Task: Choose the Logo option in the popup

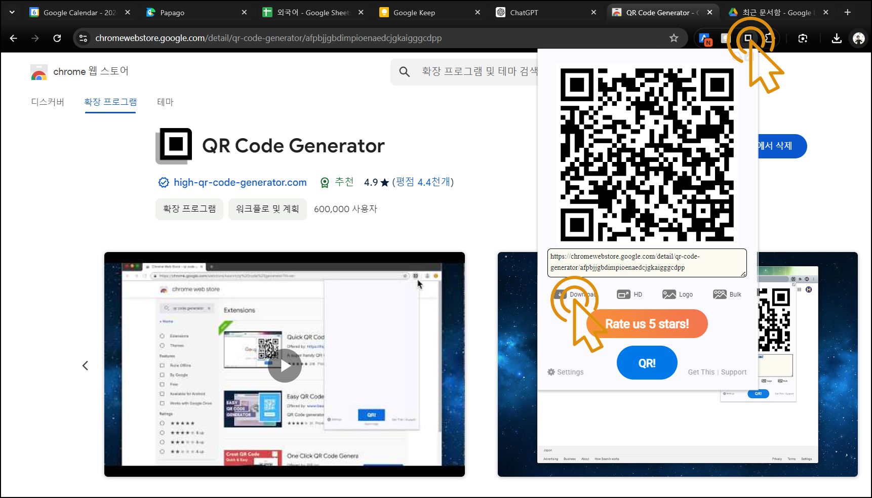Action: coord(678,295)
